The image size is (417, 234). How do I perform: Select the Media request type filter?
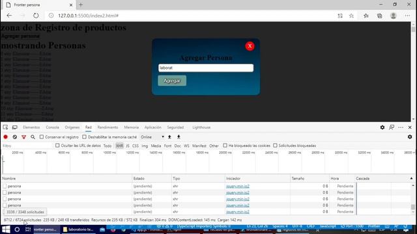pos(156,146)
